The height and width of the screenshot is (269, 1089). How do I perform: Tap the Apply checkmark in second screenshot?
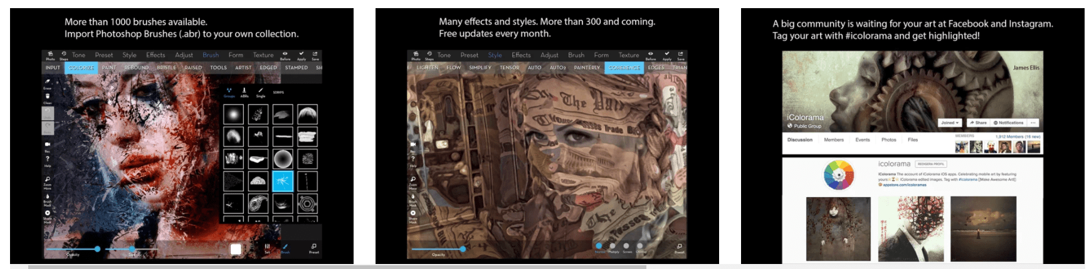point(666,56)
